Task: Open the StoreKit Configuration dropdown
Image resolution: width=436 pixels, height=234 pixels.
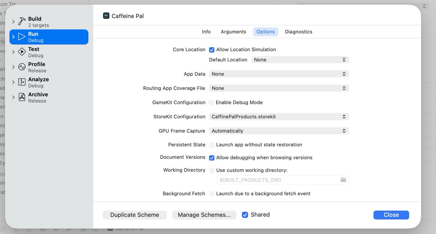Action: [x=279, y=116]
